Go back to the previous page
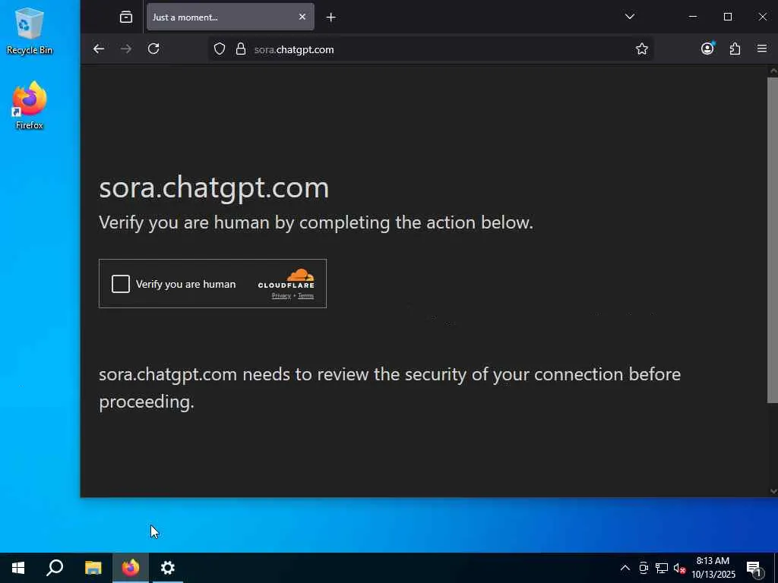Viewport: 778px width, 583px height. click(99, 49)
